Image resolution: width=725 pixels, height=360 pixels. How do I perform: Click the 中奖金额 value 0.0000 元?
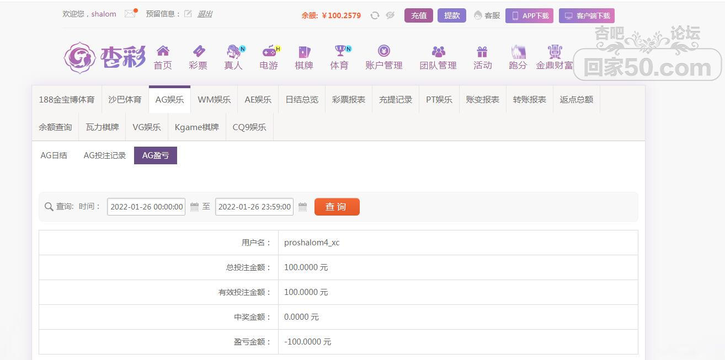tap(301, 317)
